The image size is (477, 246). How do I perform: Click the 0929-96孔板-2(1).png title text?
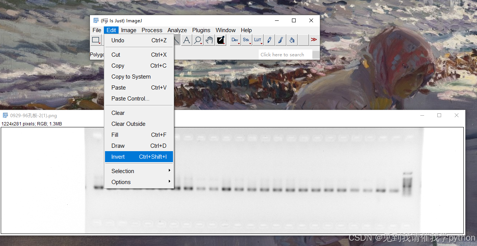coord(34,116)
